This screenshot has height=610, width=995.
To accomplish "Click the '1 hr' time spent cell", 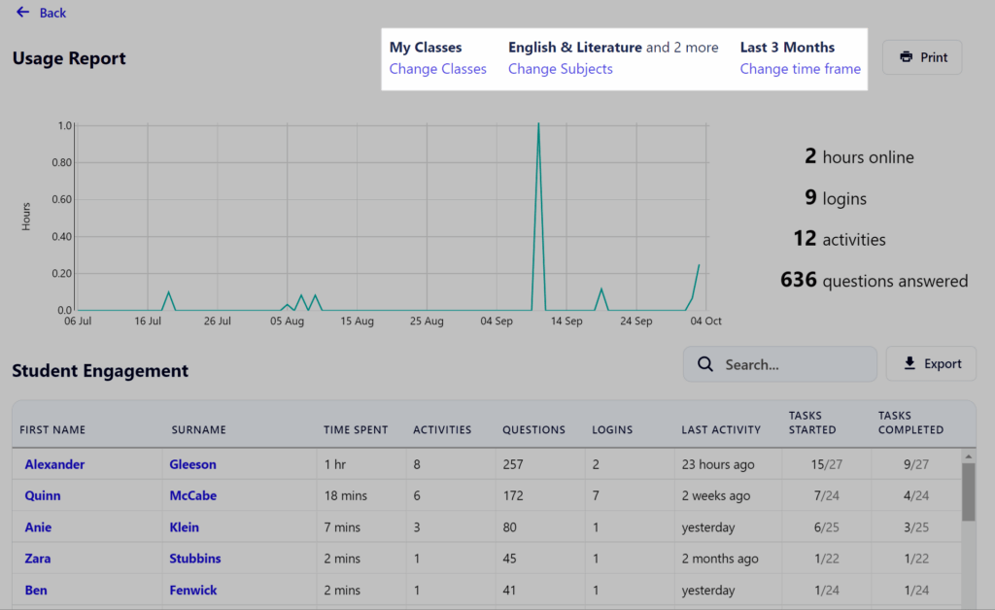I will coord(335,464).
